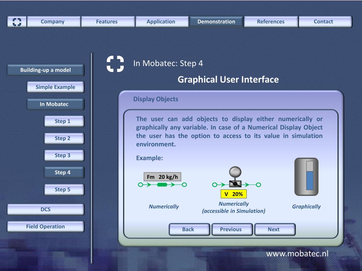Screen dimensions: 362x271
Task: Select Building-up a model section
Action: (x=46, y=70)
